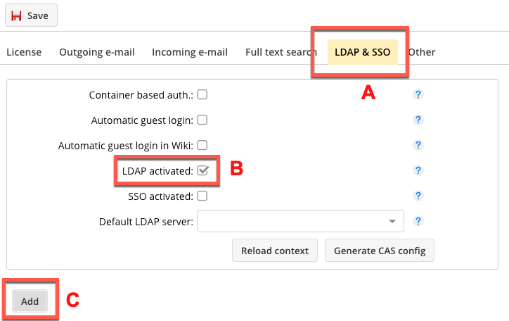Enable the SSO activated checkbox
The height and width of the screenshot is (321, 509).
(x=202, y=196)
